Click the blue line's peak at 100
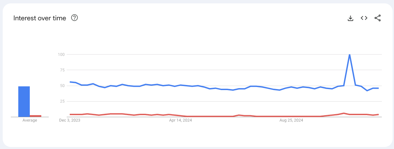The height and width of the screenshot is (149, 394). [x=349, y=55]
